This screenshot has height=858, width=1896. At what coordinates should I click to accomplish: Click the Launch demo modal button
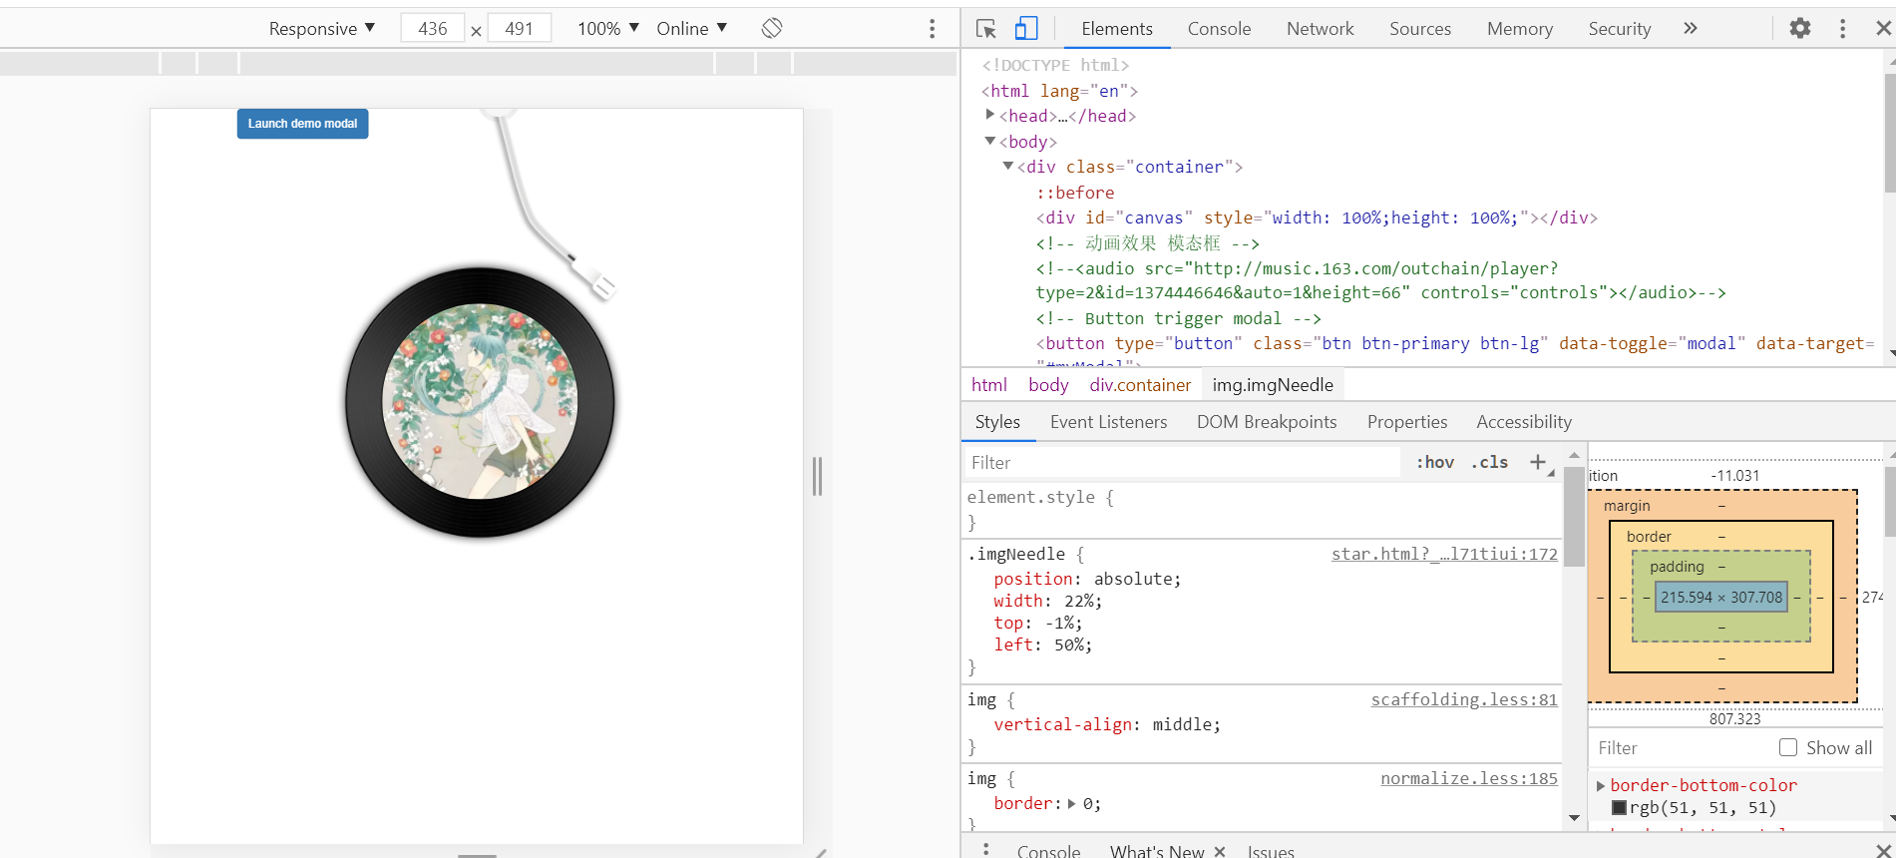(302, 124)
